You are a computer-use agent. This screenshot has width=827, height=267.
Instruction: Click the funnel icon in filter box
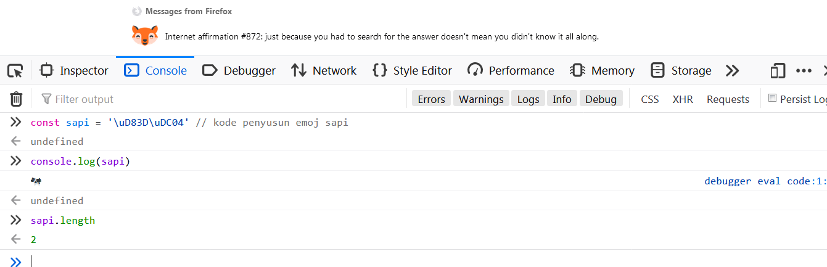(x=46, y=99)
